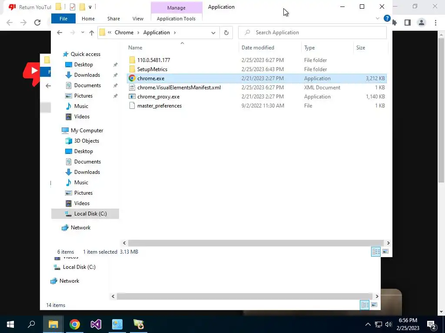The height and width of the screenshot is (333, 445).
Task: Open Videos under Quick access
Action: coord(82,117)
